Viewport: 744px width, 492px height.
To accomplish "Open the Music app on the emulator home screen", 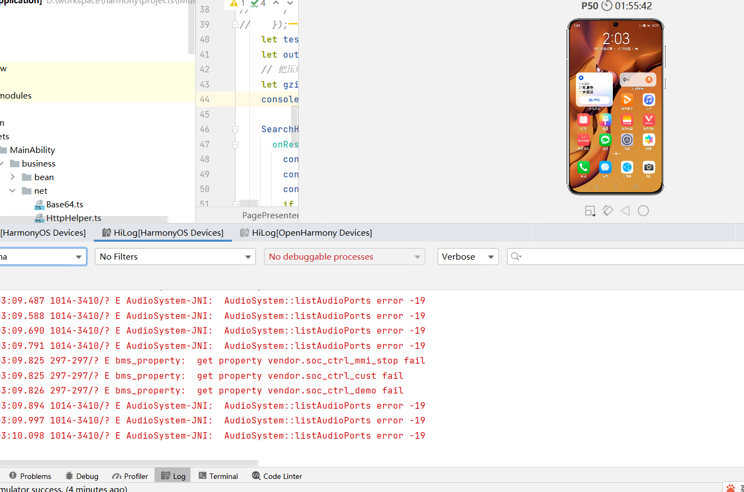I will 648,100.
